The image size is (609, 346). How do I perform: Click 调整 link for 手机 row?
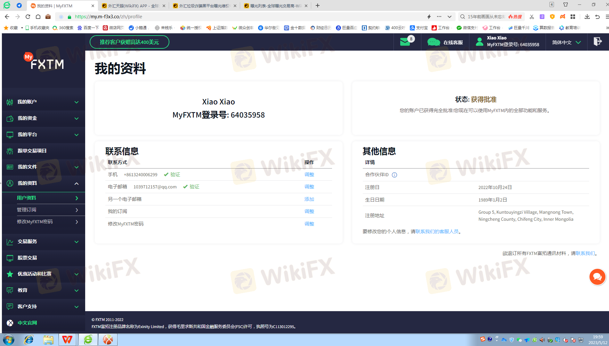click(x=309, y=175)
